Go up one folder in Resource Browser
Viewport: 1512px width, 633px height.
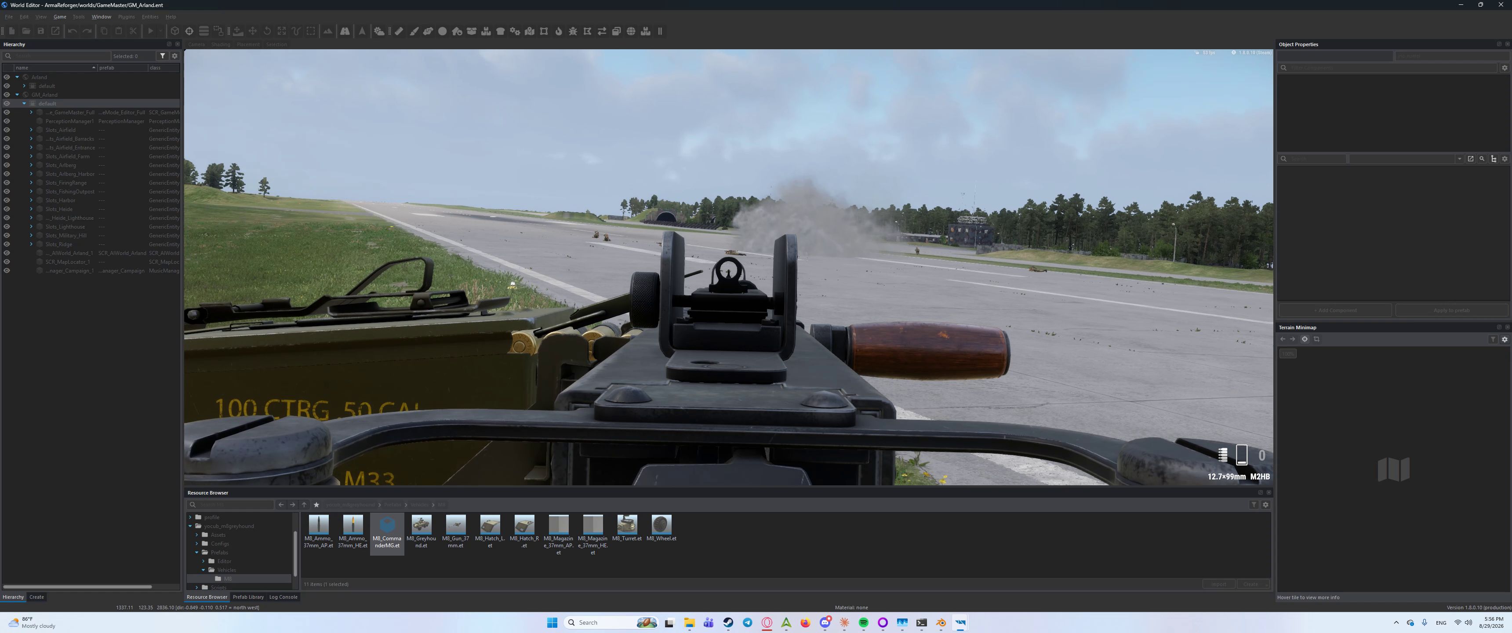(304, 504)
